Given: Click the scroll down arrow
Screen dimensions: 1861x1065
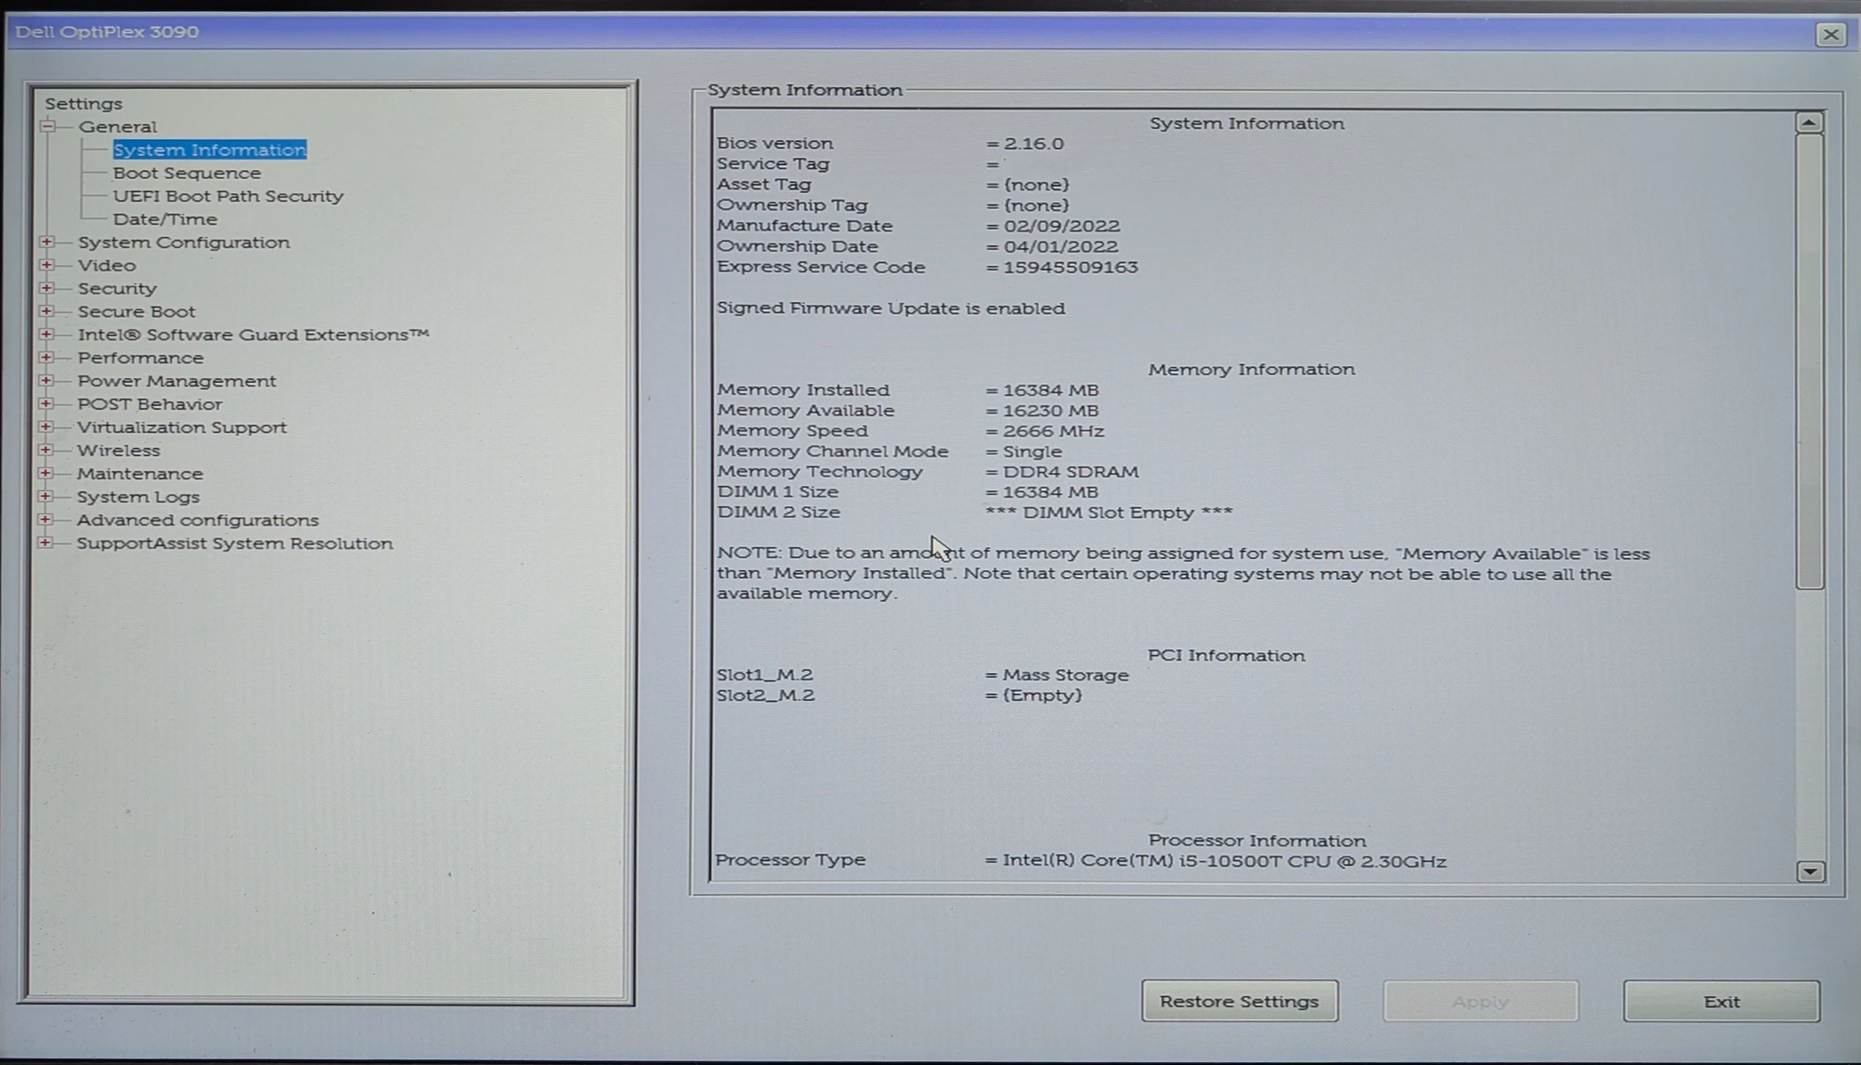Looking at the screenshot, I should click(x=1811, y=871).
